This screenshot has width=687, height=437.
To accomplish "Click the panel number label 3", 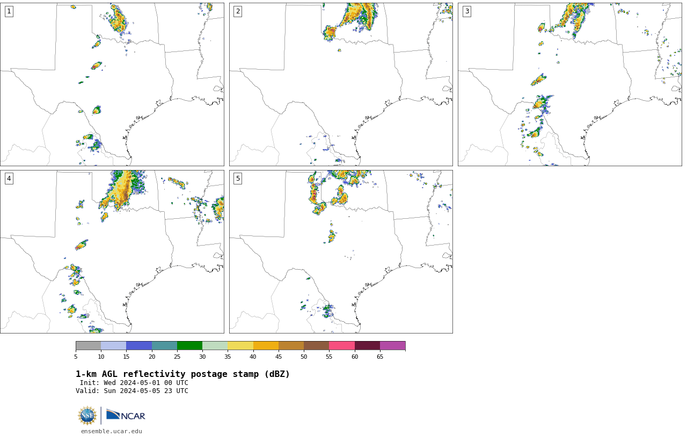I will tap(466, 11).
